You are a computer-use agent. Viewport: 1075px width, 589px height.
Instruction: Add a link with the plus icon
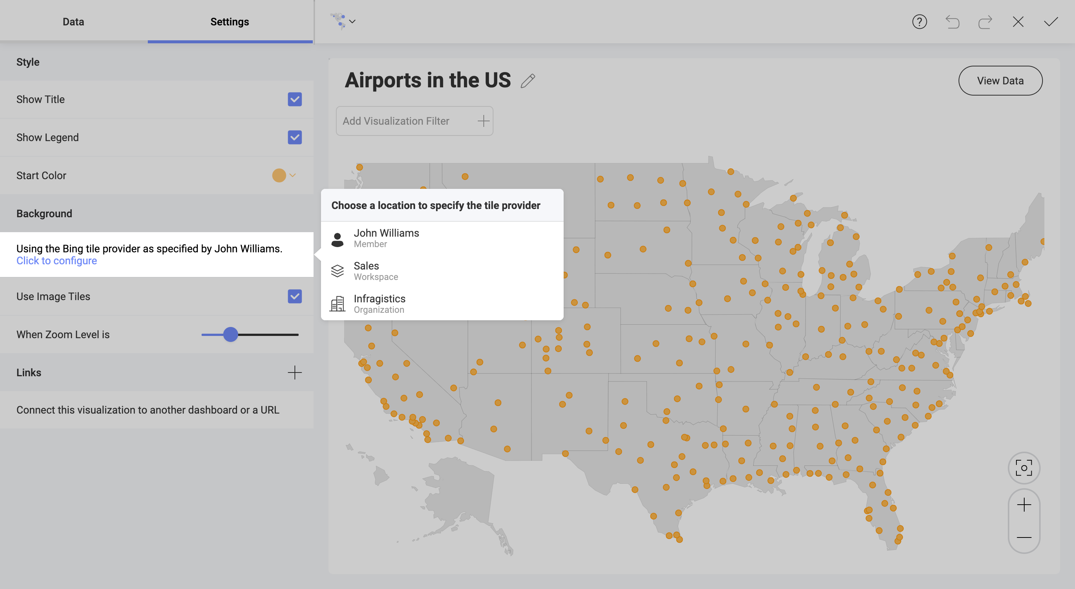295,373
